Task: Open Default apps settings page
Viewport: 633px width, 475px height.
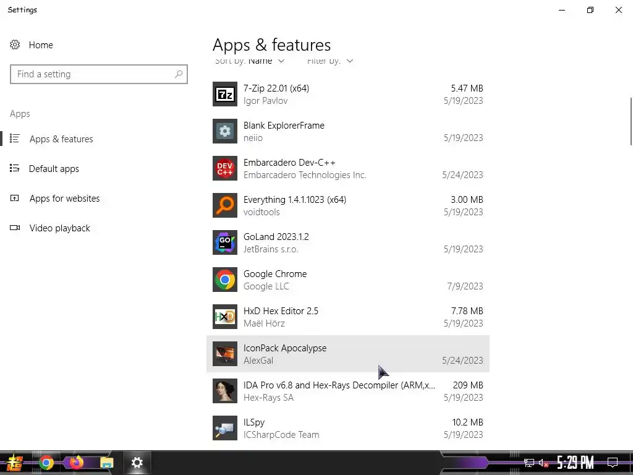Action: pos(54,169)
